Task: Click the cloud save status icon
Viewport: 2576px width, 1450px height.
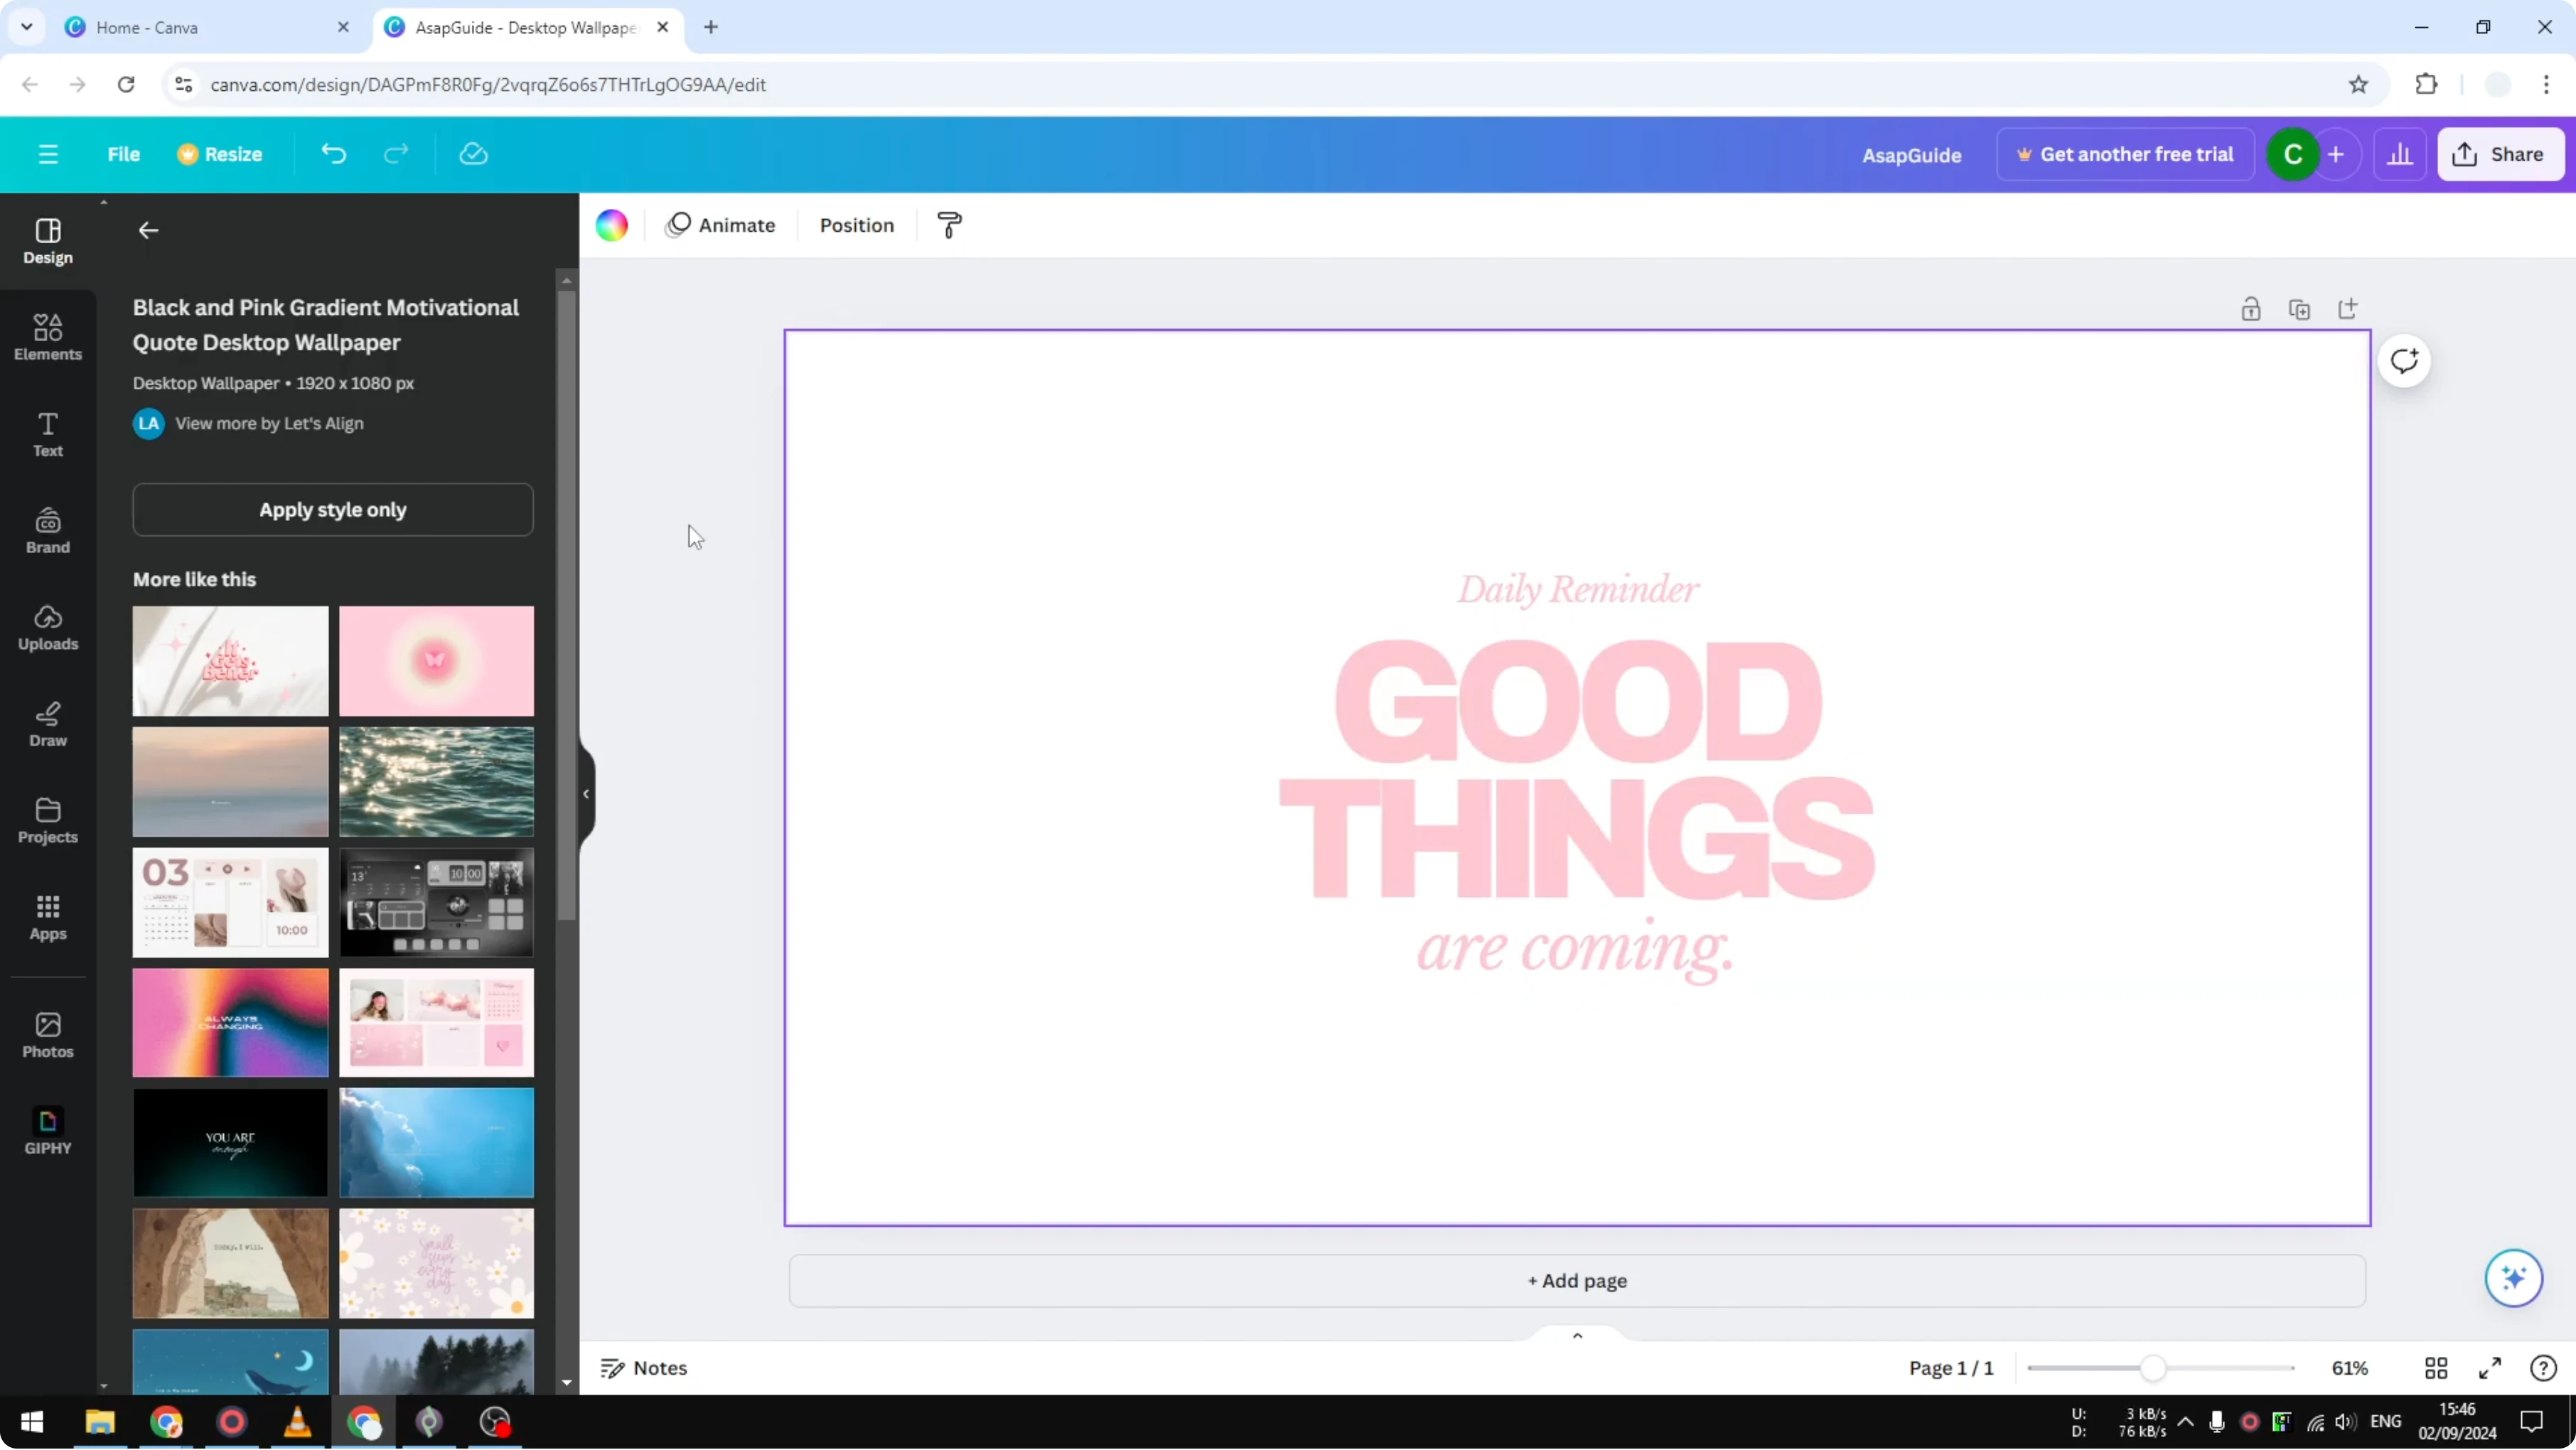Action: 473,154
